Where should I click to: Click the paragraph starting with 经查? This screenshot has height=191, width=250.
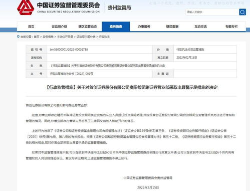point(131,118)
